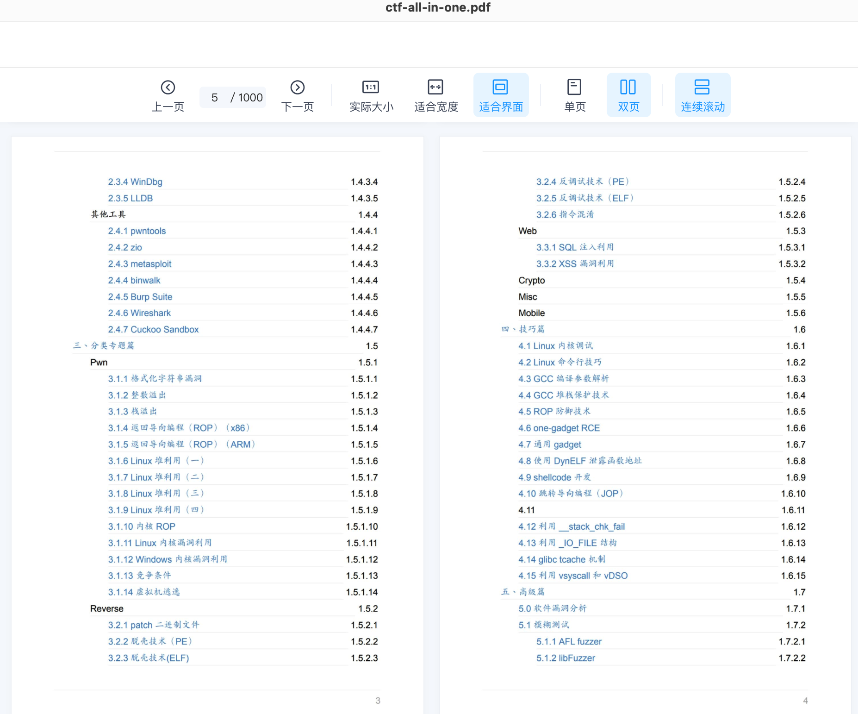Open link 4.15 利用 vsyscall 和 vDSO
The image size is (858, 714).
(573, 576)
